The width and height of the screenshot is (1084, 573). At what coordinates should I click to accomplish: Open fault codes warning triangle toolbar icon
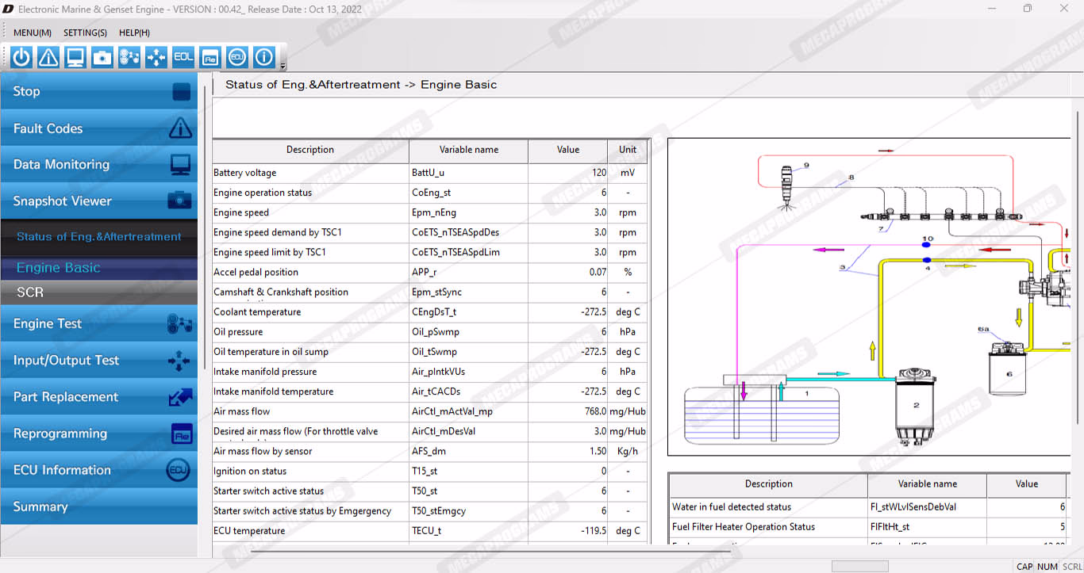click(x=48, y=57)
